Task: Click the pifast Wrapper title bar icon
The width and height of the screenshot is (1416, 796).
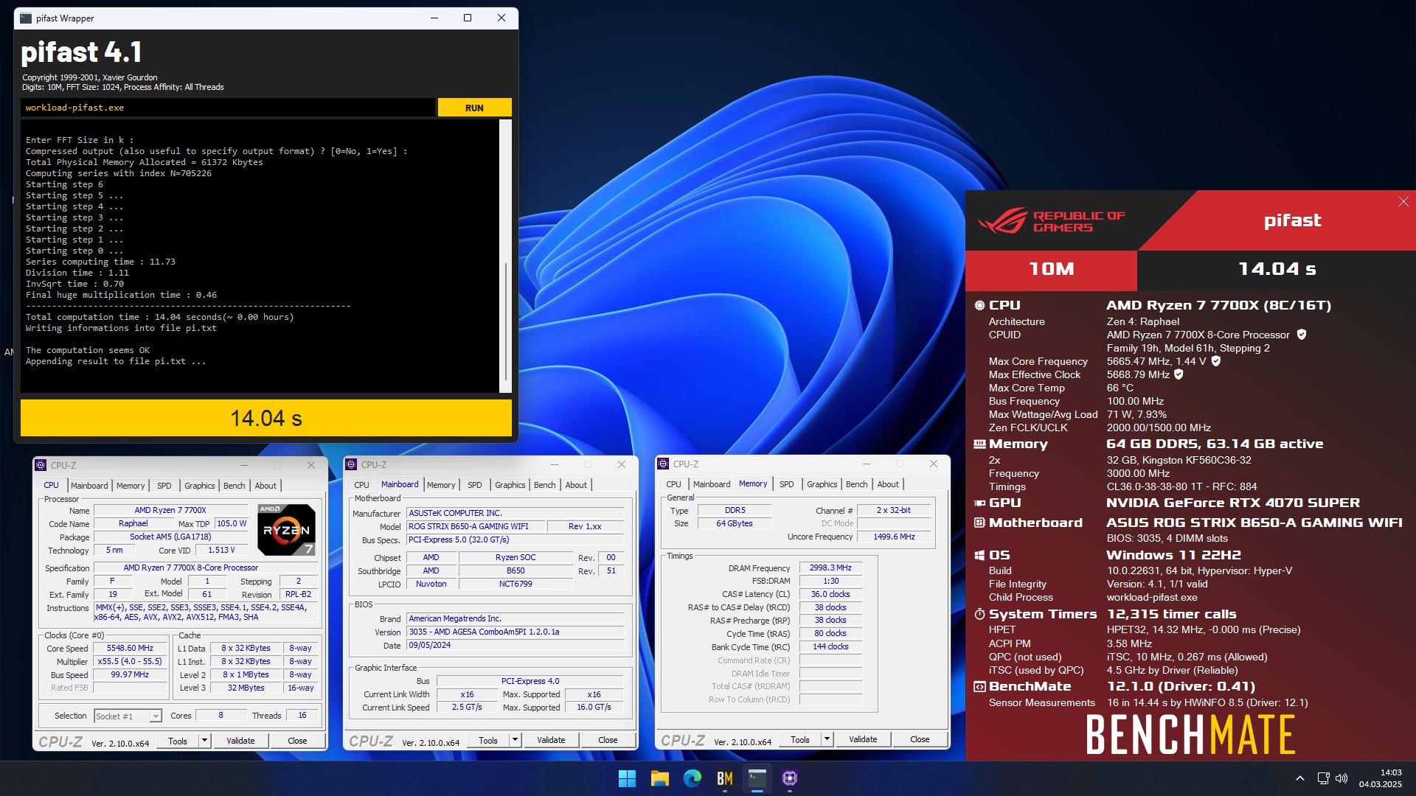Action: [x=26, y=18]
